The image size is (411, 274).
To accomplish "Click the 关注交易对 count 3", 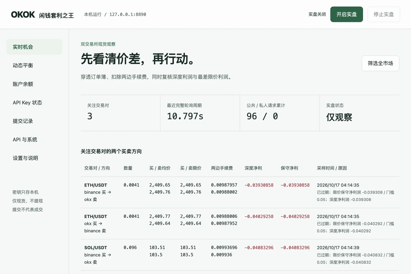I will point(90,116).
